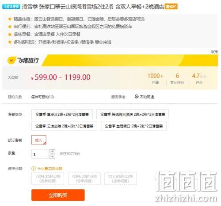Toggle the selected 成人 booking option
This screenshot has width=221, height=206.
coord(39,140)
